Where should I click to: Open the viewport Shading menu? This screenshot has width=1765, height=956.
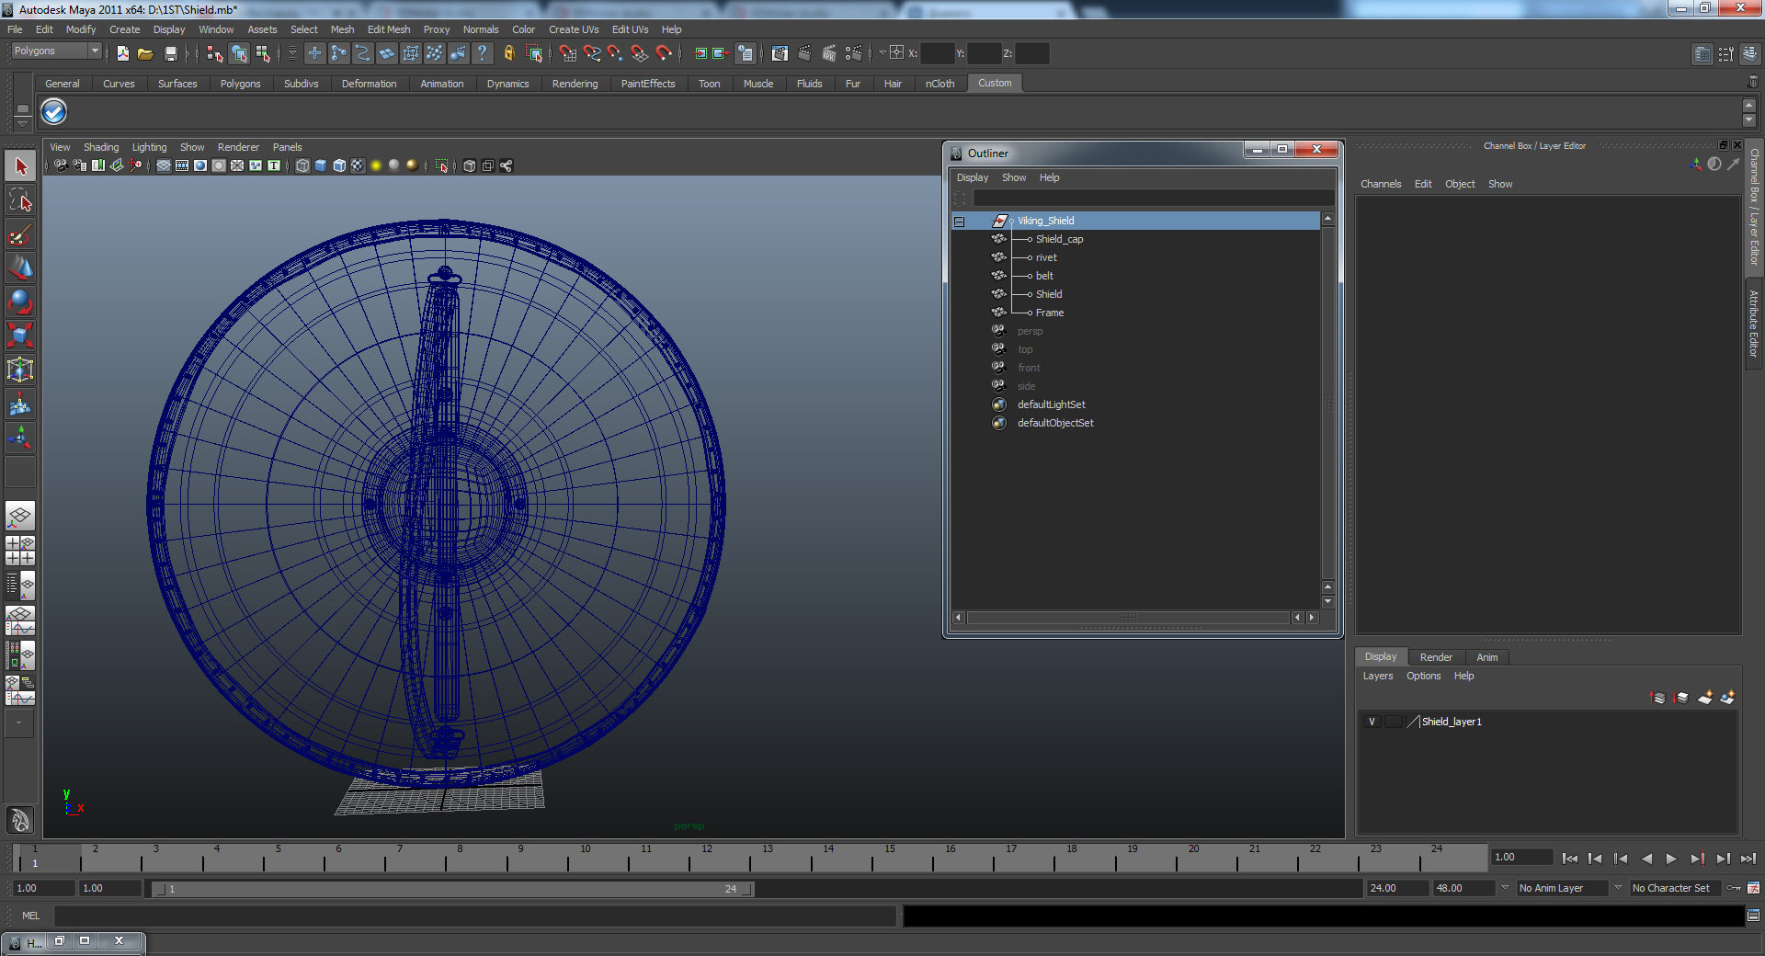(101, 147)
